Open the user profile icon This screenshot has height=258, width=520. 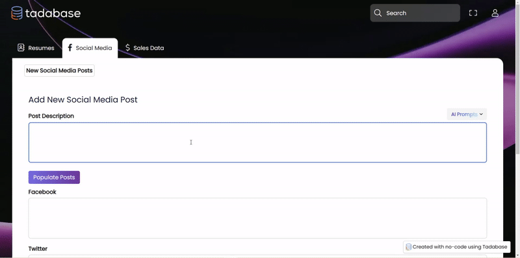tap(495, 13)
